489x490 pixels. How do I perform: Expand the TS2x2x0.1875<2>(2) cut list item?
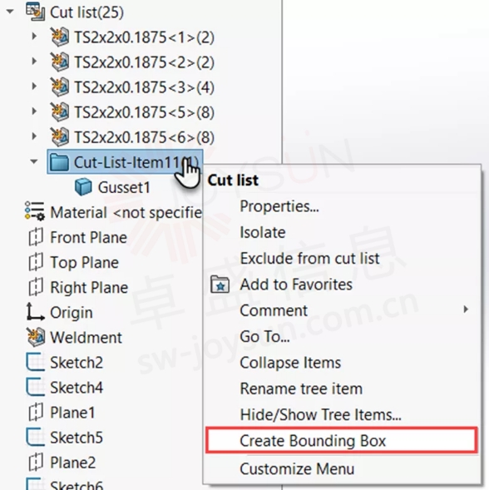tap(34, 62)
